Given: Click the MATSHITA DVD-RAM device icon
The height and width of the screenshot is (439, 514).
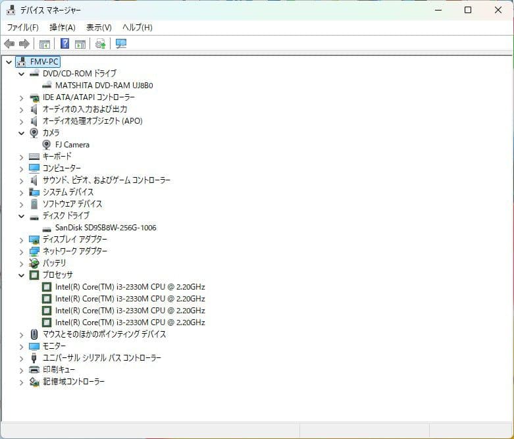Looking at the screenshot, I should tap(47, 86).
